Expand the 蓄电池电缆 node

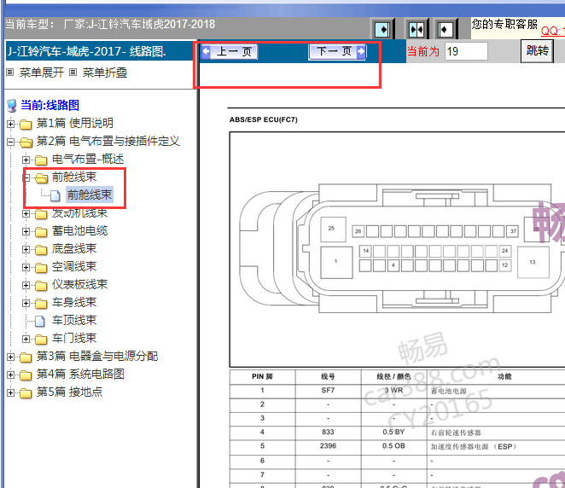[26, 231]
